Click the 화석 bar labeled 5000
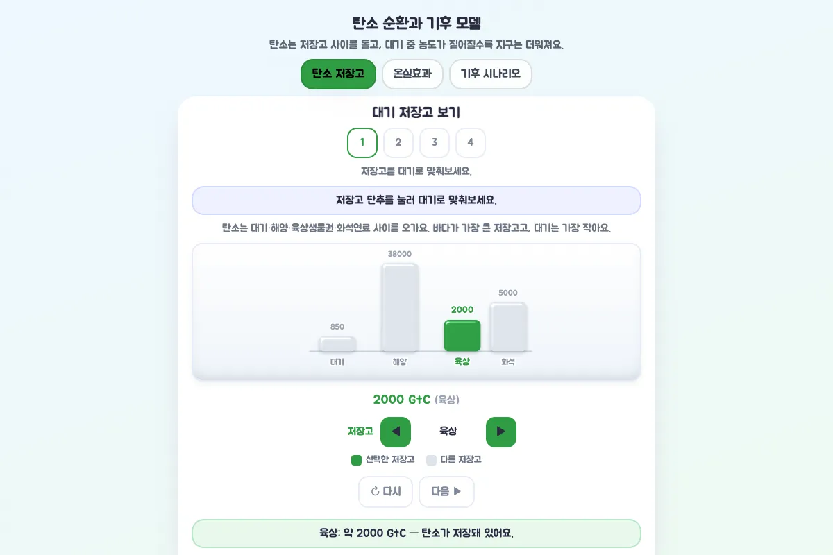The height and width of the screenshot is (555, 833). tap(508, 327)
